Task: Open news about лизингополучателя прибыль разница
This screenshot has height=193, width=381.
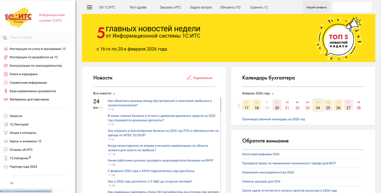Action: (160, 103)
